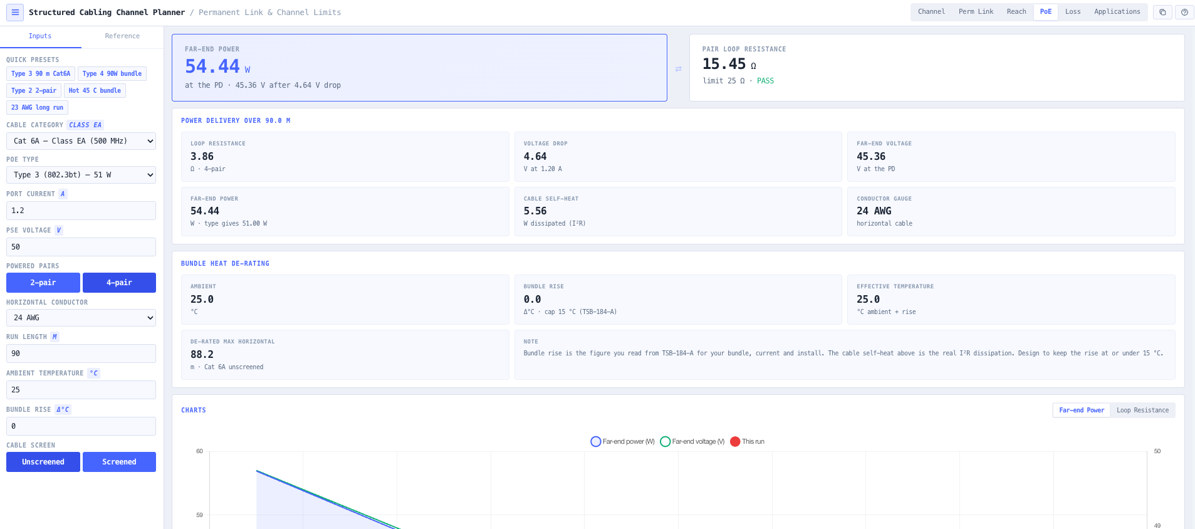
Task: Click the Bundle Rise input field
Action: coord(81,426)
